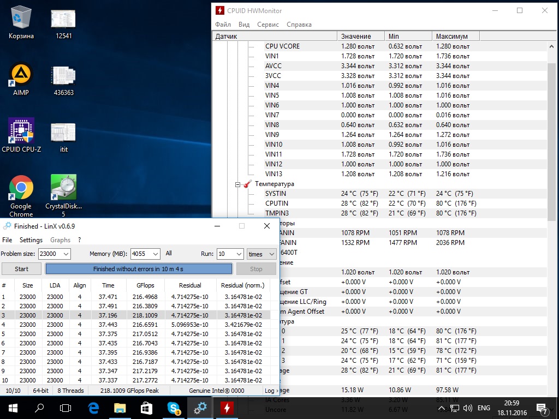Open Windows Store from taskbar

coord(146,408)
